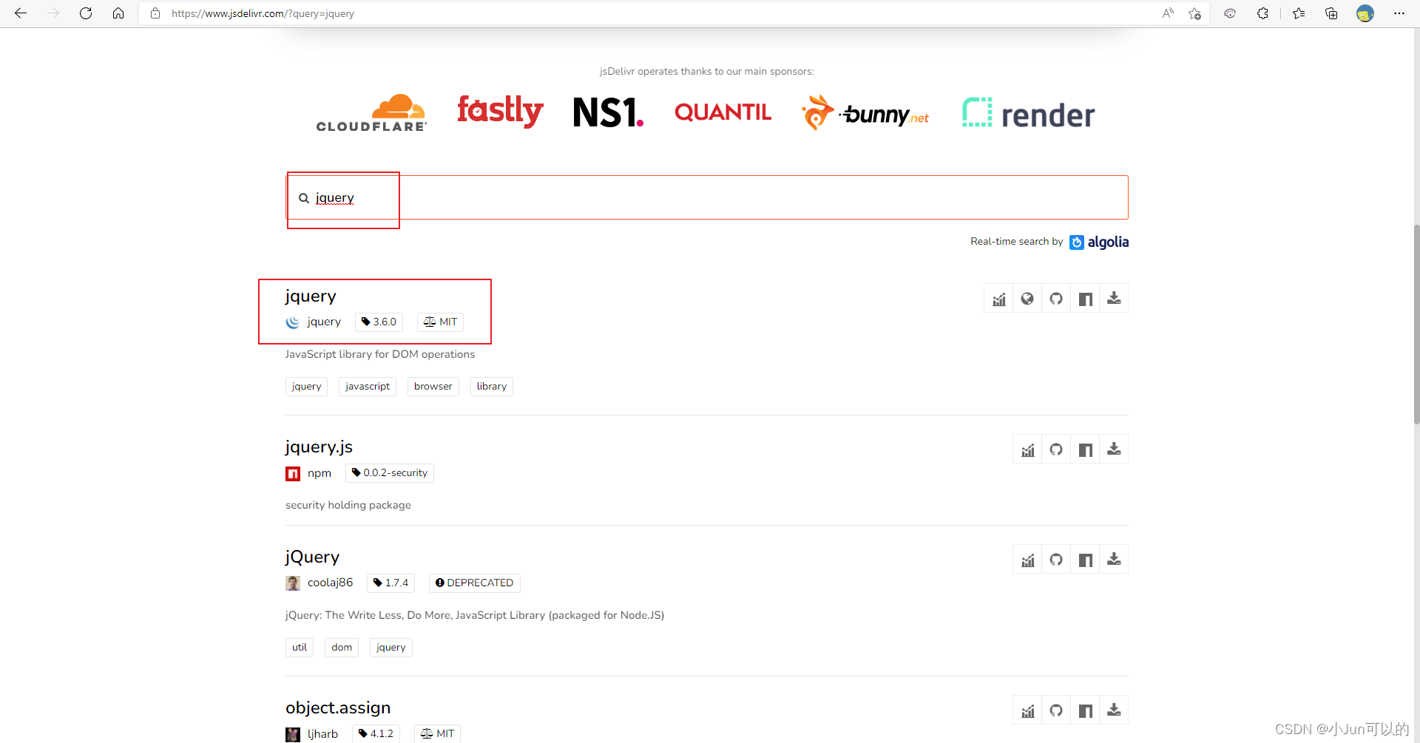Download jquery package via download icon
1420x743 pixels.
click(1114, 299)
